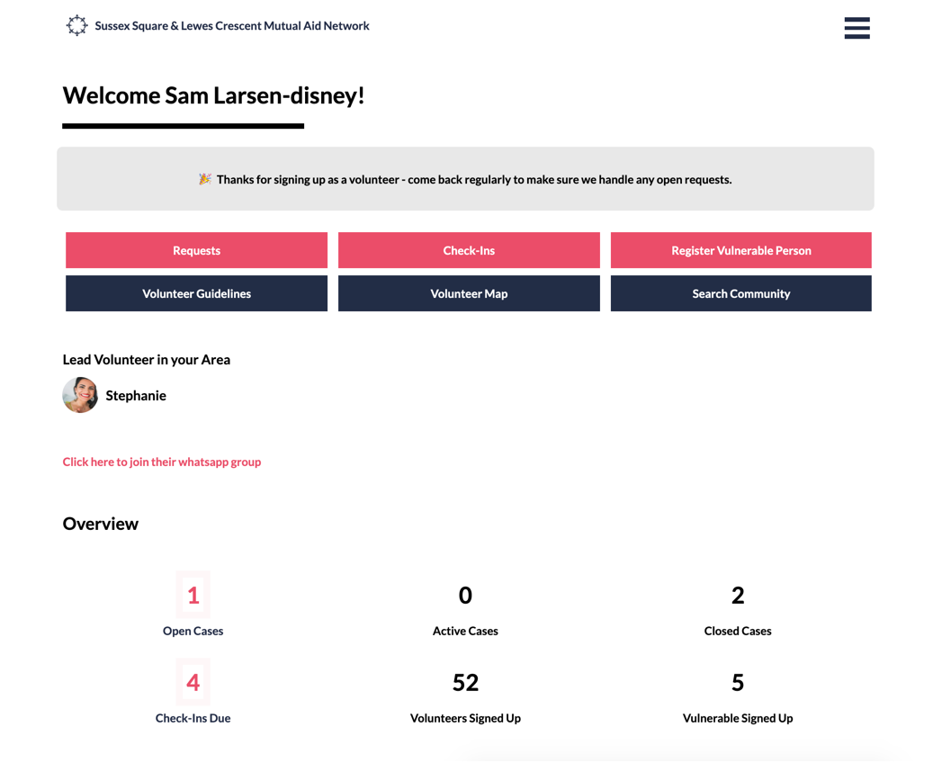Select the Open Cases label
This screenshot has height=763, width=942.
point(193,631)
